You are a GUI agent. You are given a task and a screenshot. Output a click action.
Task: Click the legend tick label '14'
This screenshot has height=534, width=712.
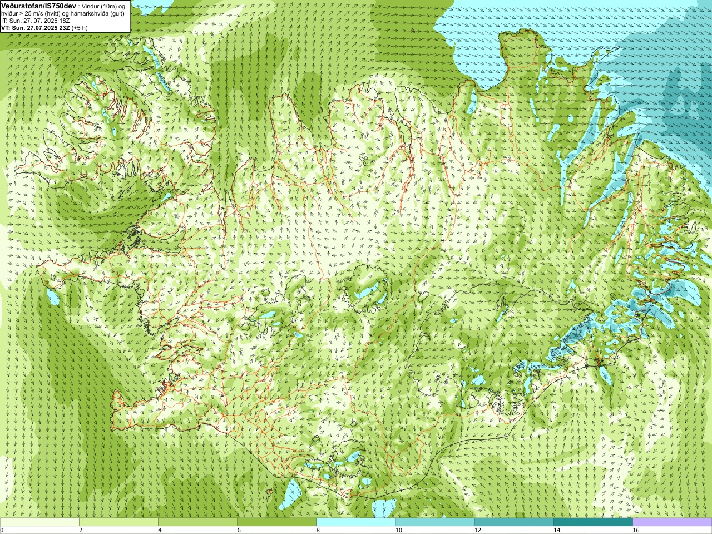tap(556, 530)
